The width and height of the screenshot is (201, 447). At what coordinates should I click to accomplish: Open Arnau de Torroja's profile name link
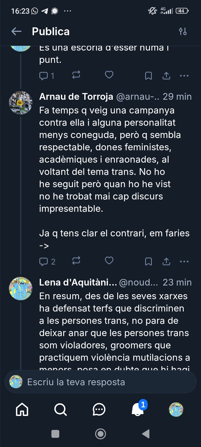click(x=76, y=97)
